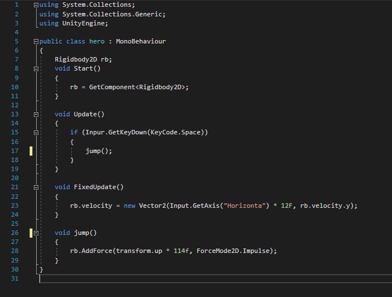Click line number 23 in gutter
392x297 pixels.
pos(15,206)
